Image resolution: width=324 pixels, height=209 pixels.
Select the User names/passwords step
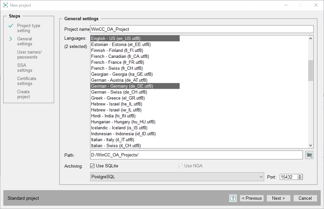(29, 55)
